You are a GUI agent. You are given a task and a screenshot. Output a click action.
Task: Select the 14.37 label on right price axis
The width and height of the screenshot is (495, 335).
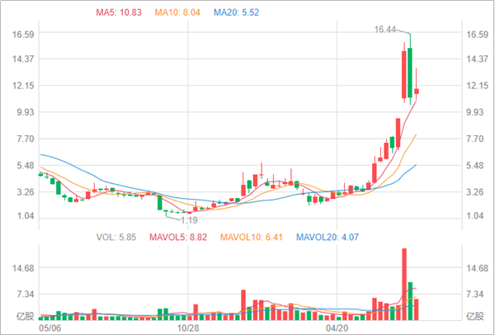click(x=478, y=59)
